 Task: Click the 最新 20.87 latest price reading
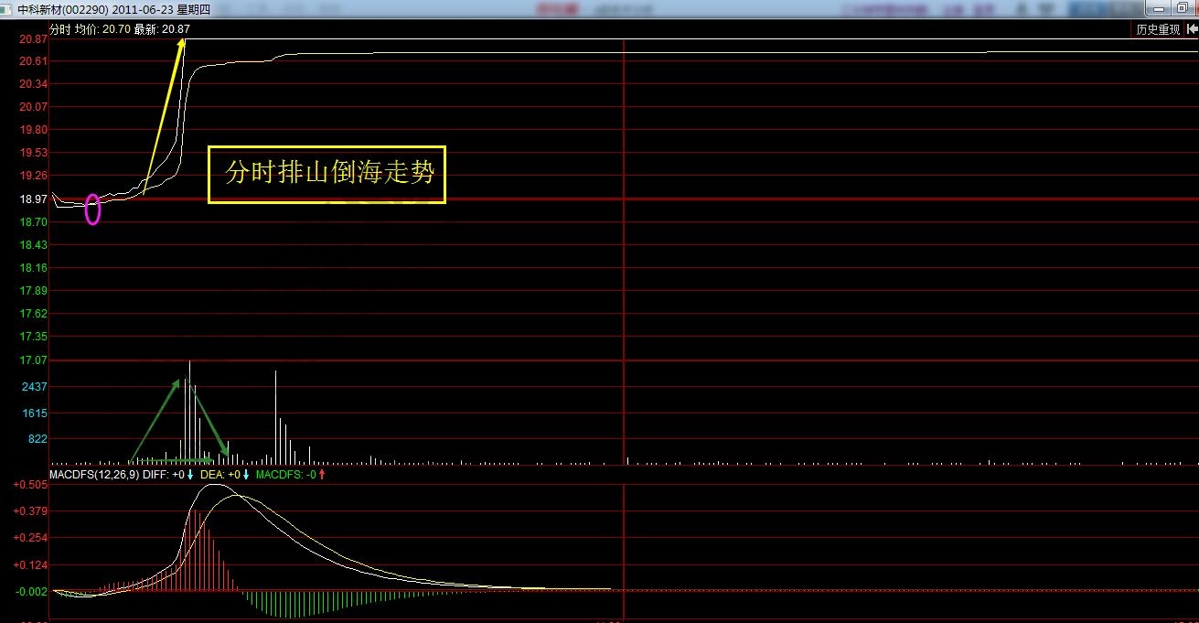[x=163, y=28]
